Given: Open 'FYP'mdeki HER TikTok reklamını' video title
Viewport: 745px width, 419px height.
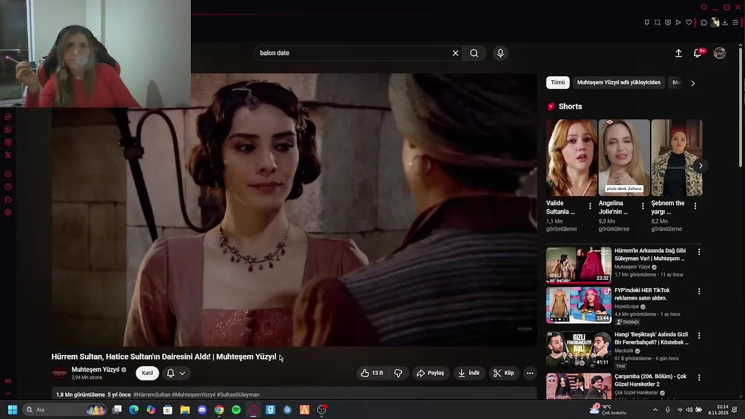Looking at the screenshot, I should [x=643, y=294].
